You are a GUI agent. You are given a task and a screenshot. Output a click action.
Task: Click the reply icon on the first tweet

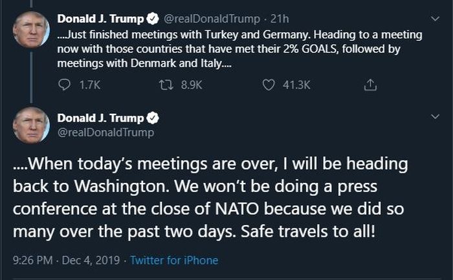click(64, 85)
